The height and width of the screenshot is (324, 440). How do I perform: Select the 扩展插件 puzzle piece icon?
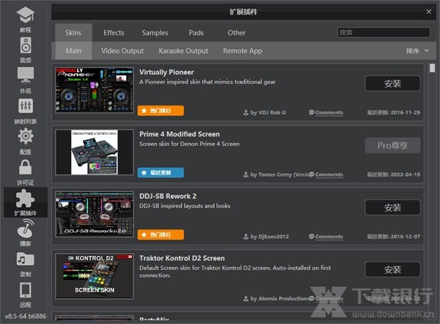(x=25, y=198)
